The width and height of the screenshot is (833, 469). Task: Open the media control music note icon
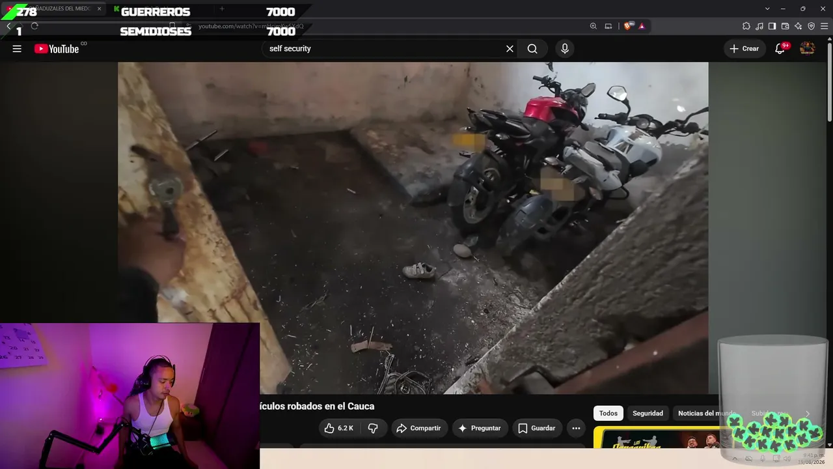point(759,26)
